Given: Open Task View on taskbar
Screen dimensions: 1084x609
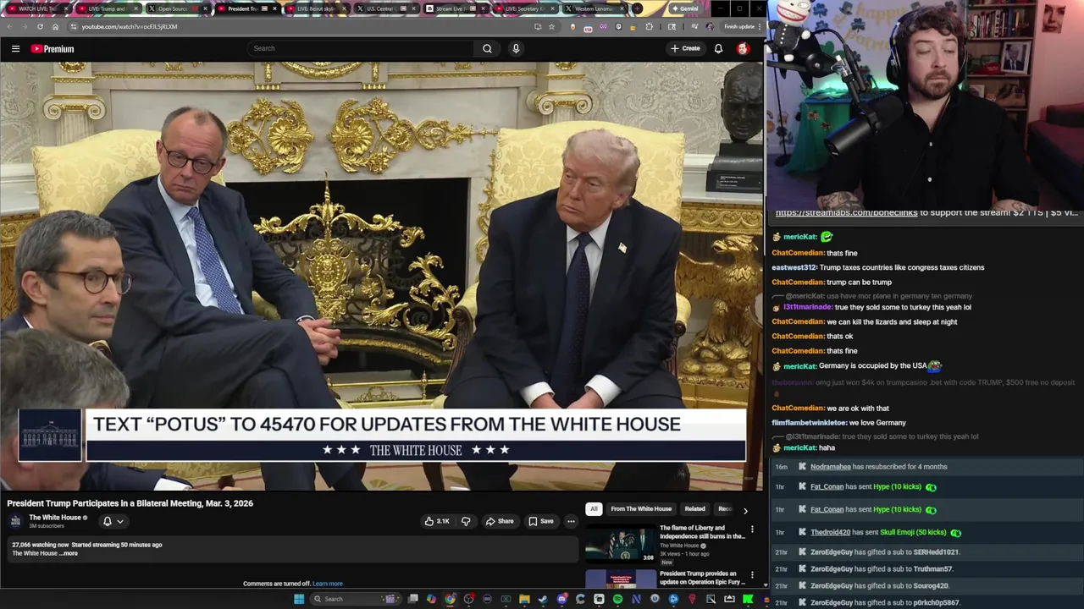Looking at the screenshot, I should pos(412,599).
